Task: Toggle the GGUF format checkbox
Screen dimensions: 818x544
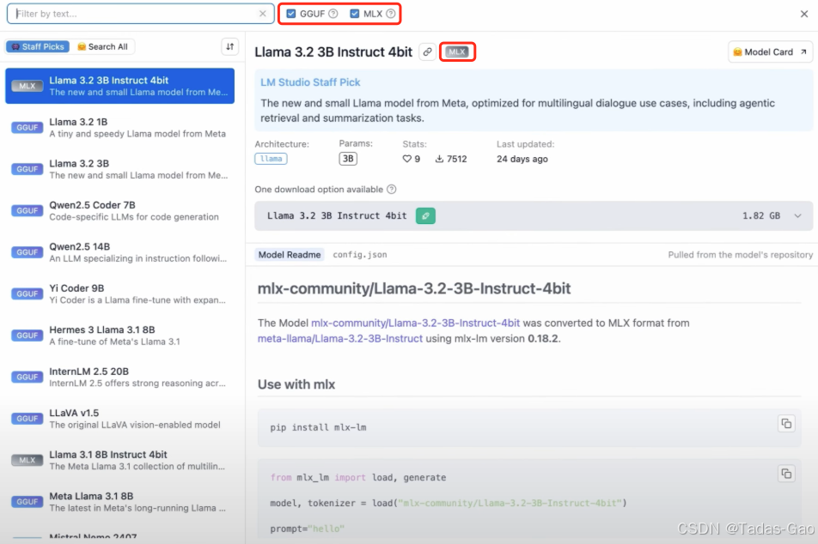Action: coord(291,14)
